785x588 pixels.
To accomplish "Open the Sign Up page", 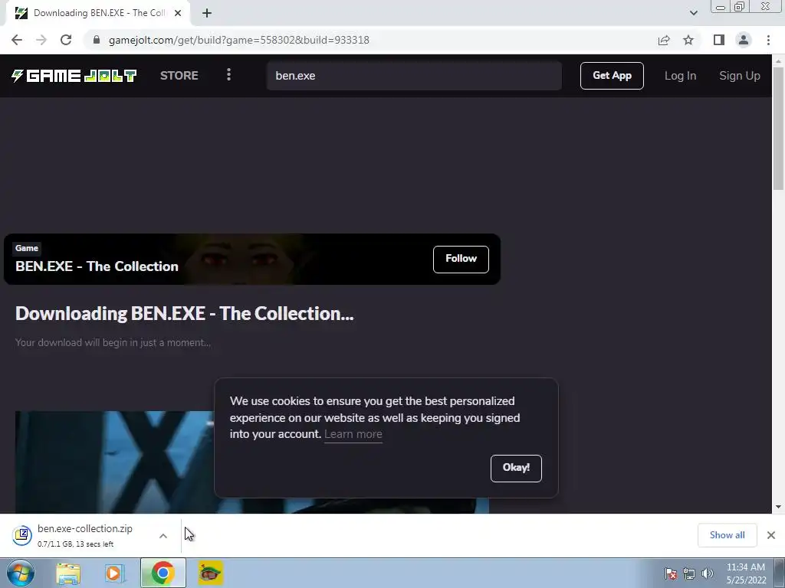I will (740, 76).
